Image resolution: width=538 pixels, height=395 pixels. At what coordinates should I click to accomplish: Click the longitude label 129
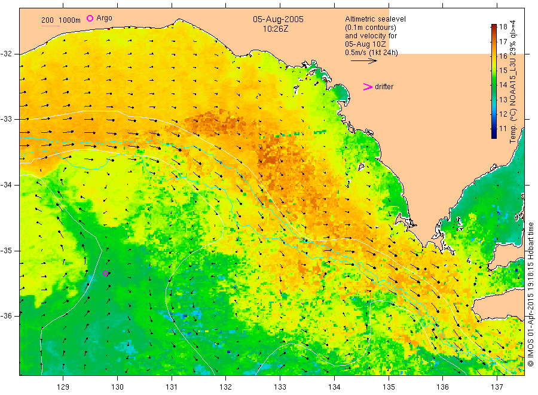click(x=63, y=387)
